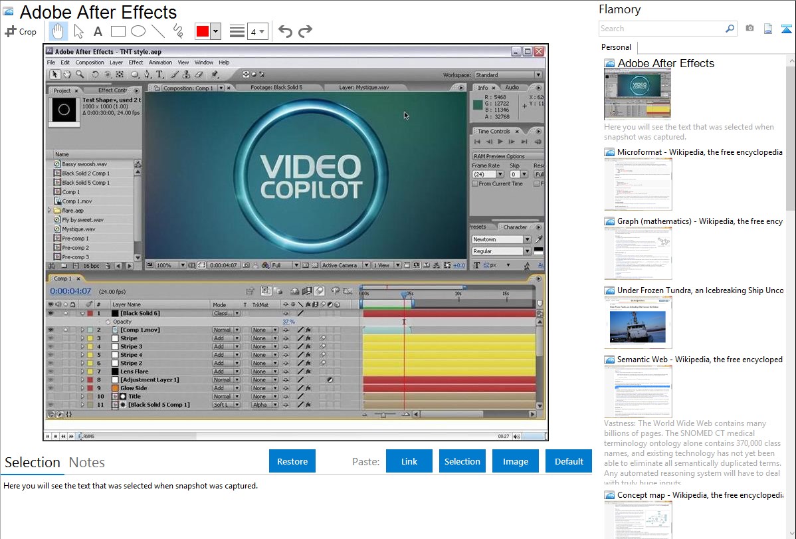Switch to the Personal tab
The width and height of the screenshot is (796, 539).
(616, 47)
